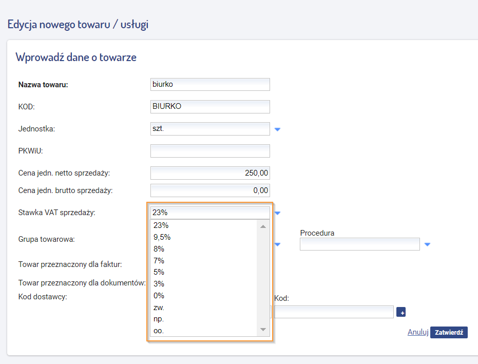Pick the oo. VAT option
This screenshot has width=478, height=364.
[204, 331]
